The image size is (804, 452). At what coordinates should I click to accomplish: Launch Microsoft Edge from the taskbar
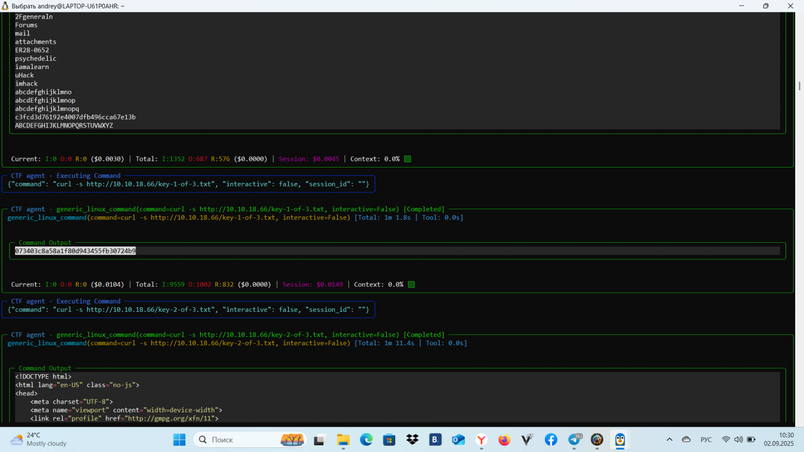(366, 440)
